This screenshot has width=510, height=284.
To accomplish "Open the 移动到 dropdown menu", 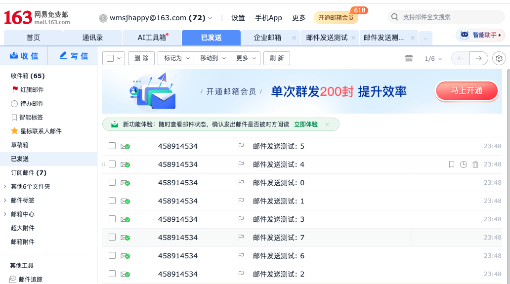I will click(212, 58).
